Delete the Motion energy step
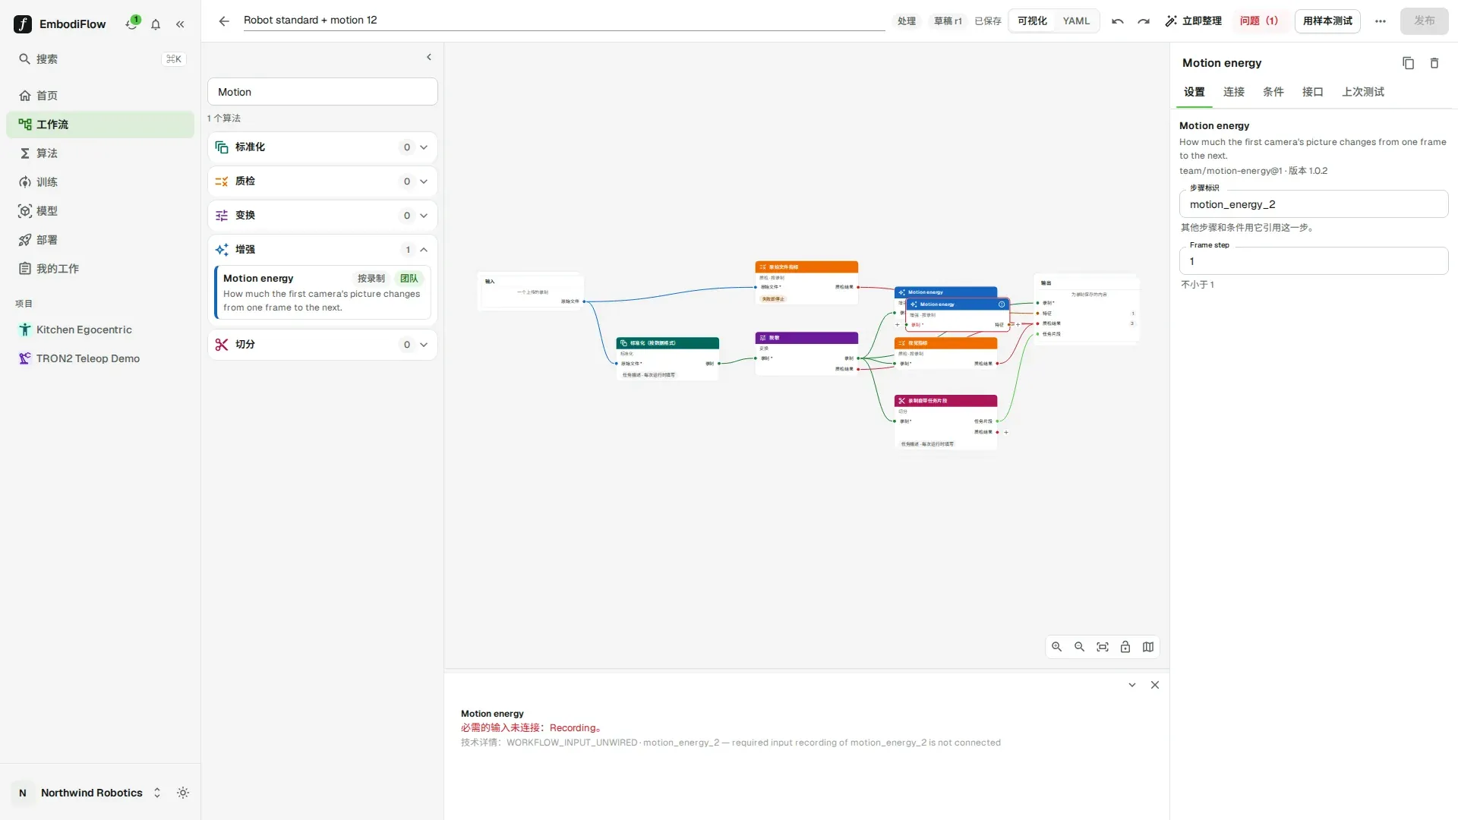 point(1434,63)
